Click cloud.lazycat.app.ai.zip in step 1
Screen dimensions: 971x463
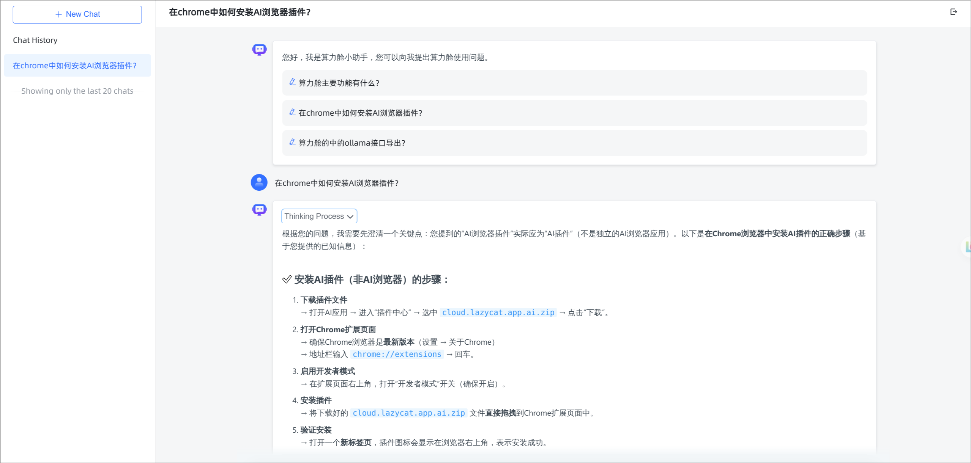click(x=498, y=312)
